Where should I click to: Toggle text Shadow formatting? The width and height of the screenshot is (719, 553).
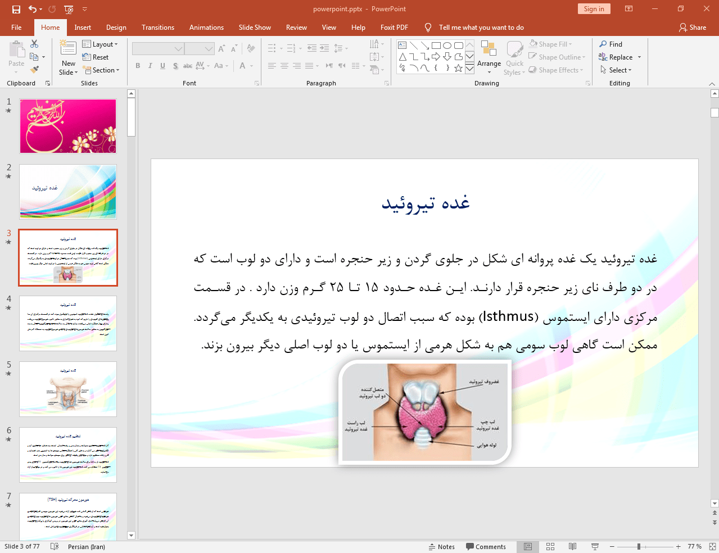pos(175,66)
